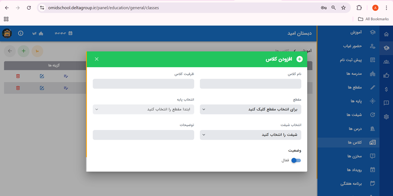Click the blue edit square in second row
Screen dimensions: 393x196
[42, 88]
